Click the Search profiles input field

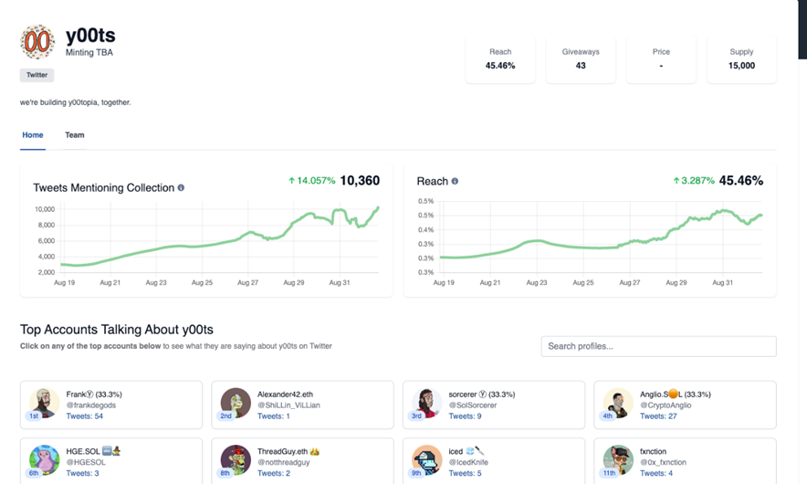659,346
